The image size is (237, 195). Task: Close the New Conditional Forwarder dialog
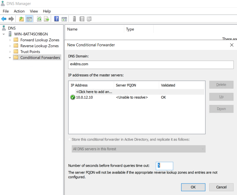[232, 45]
